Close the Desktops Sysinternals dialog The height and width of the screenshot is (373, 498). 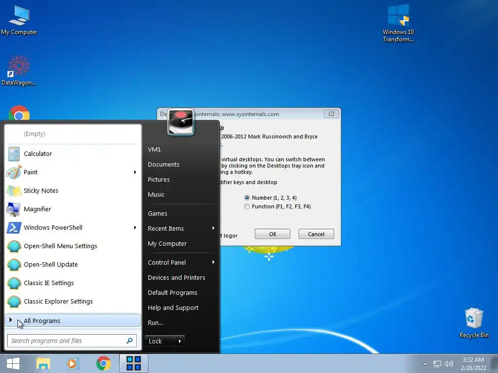331,114
